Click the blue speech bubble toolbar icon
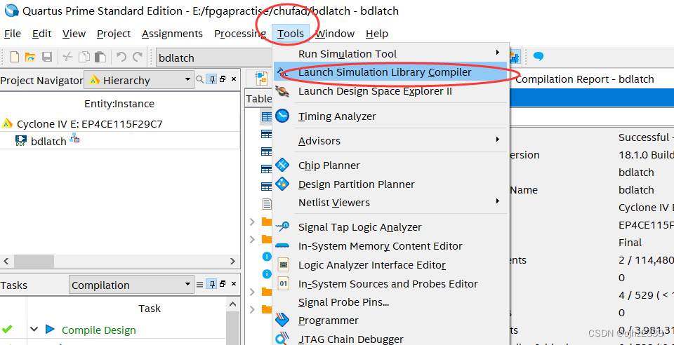This screenshot has height=345, width=674. [538, 57]
